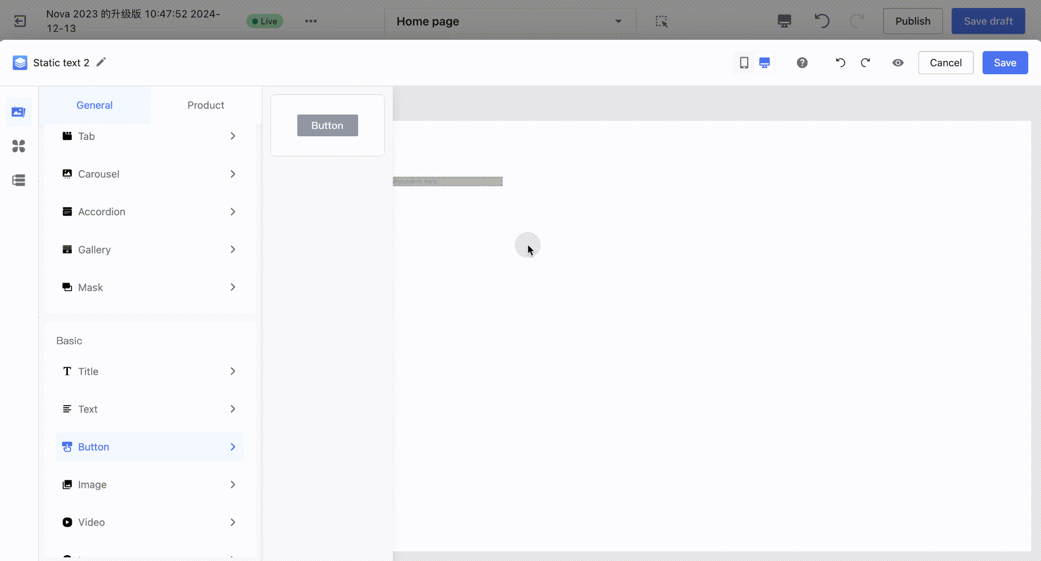This screenshot has width=1041, height=561.
Task: Switch to the Product tab
Action: tap(205, 105)
